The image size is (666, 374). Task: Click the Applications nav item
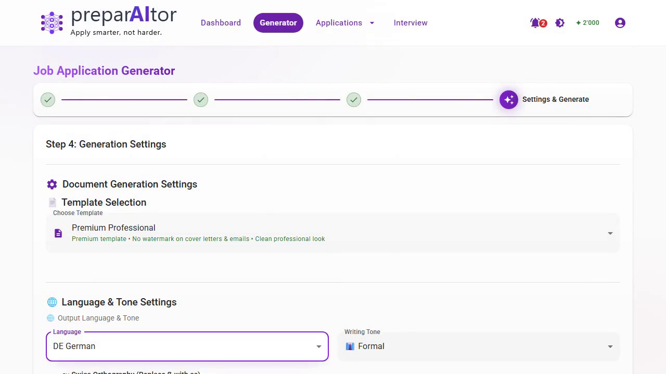339,23
